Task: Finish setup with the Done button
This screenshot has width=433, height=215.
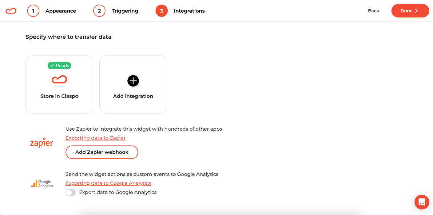Action: pyautogui.click(x=410, y=11)
